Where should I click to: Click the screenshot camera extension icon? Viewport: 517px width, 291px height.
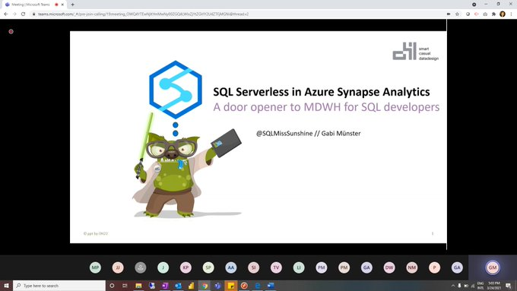[485, 14]
